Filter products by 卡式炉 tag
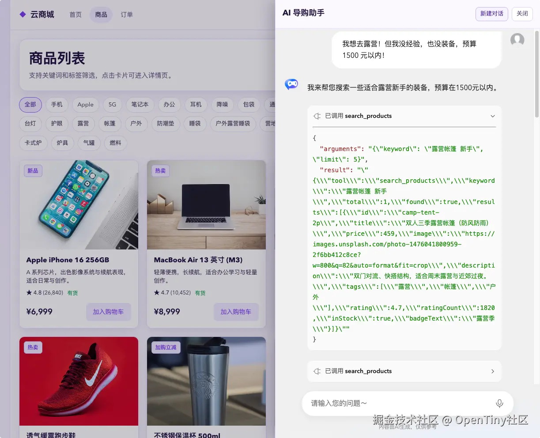Screen dimensions: 540x438 pos(33,143)
